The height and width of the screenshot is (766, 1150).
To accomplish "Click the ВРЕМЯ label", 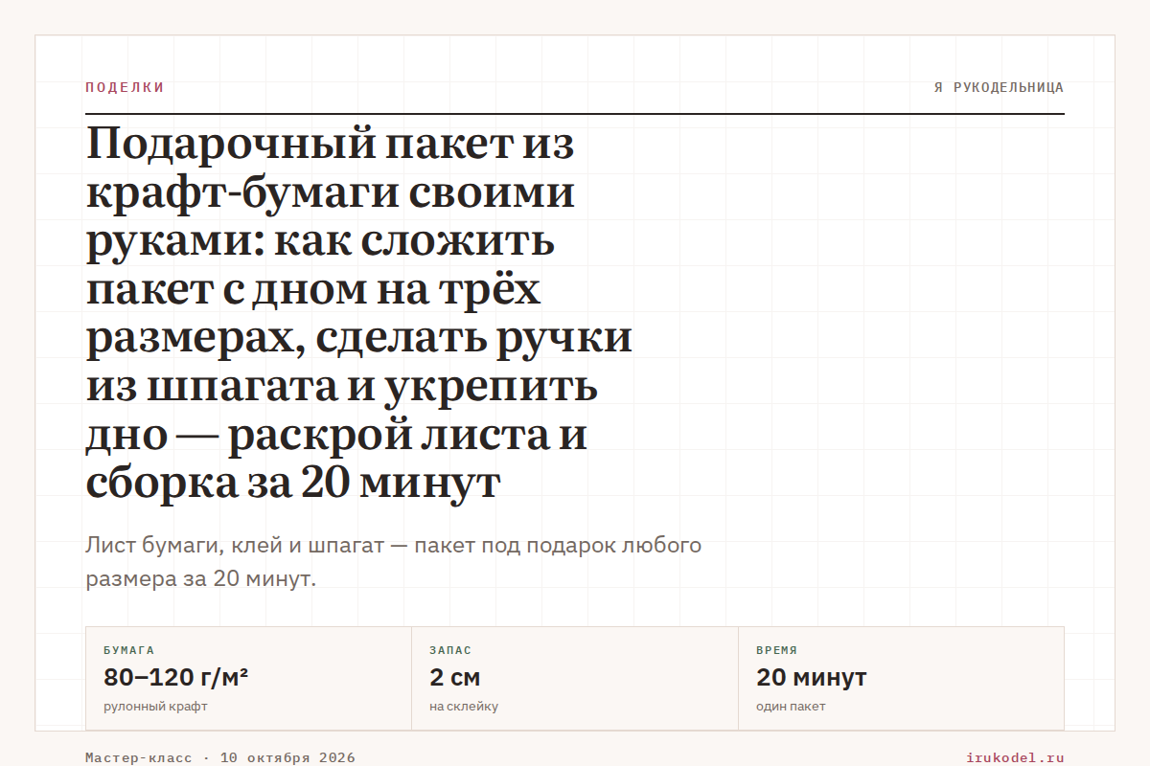I will [x=776, y=650].
